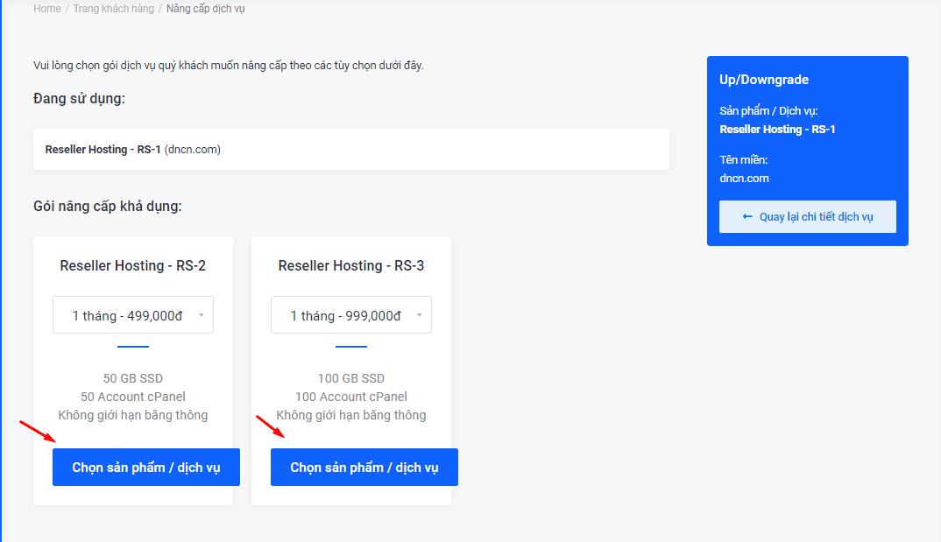Click the red arrow pointing at the RS-2 button

39,431
